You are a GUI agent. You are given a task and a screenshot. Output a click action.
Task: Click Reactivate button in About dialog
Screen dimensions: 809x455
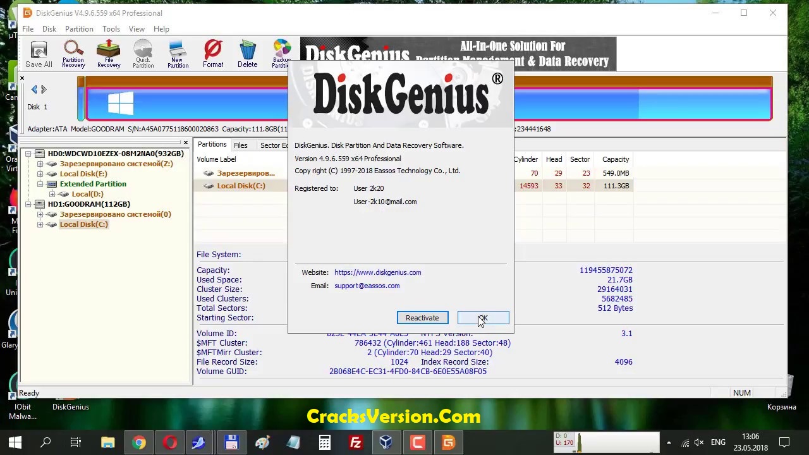point(422,318)
